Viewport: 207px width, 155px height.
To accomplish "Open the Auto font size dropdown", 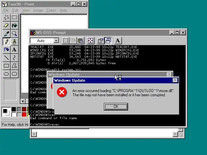I will [x=56, y=41].
